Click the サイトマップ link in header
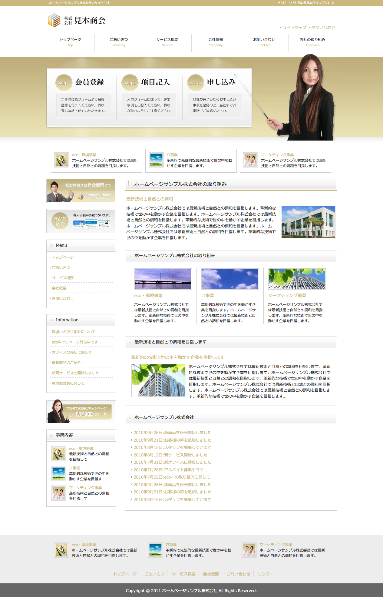383x597 pixels. coord(294,28)
